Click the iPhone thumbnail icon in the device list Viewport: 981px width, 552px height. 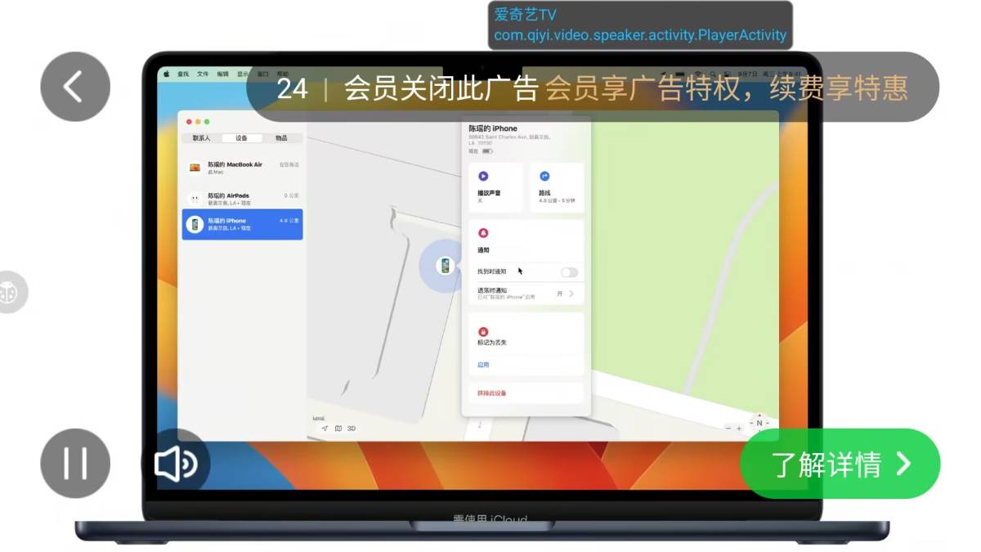(x=195, y=224)
